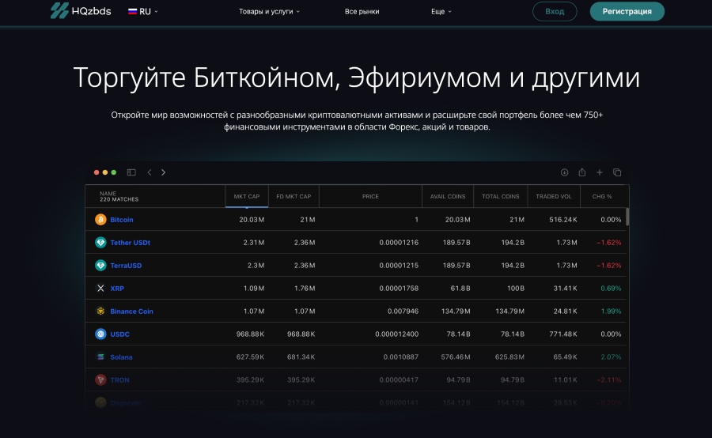Click Bitcoin's 516.24K traded volume
The height and width of the screenshot is (438, 712).
point(563,220)
